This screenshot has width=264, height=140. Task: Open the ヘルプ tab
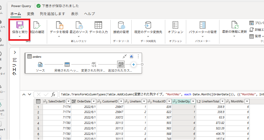(90, 14)
